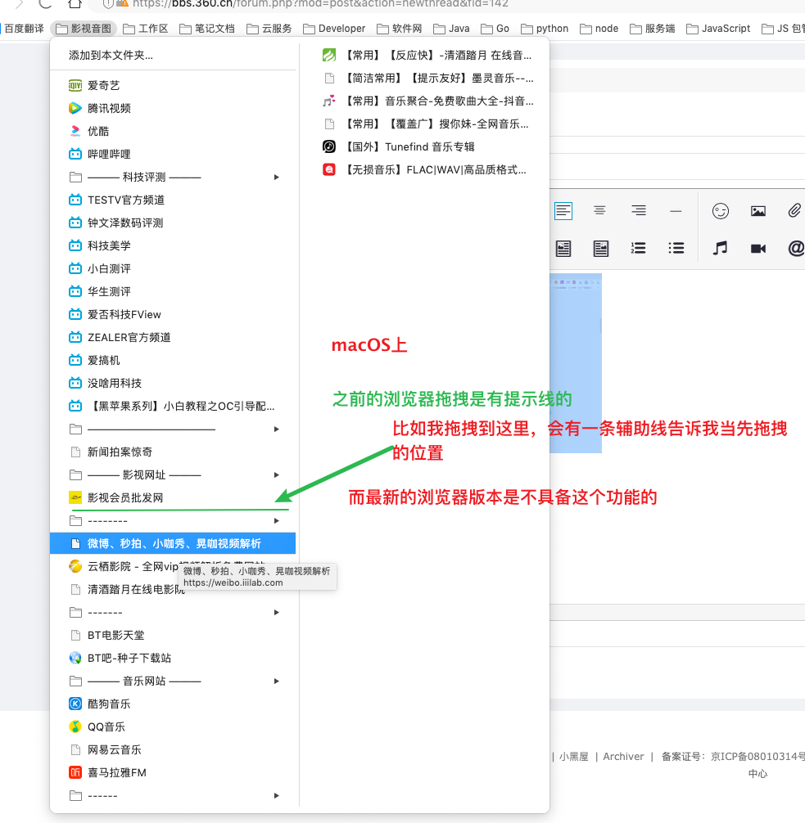Open 没啥用科技 bookmark
This screenshot has width=805, height=823.
click(x=173, y=383)
